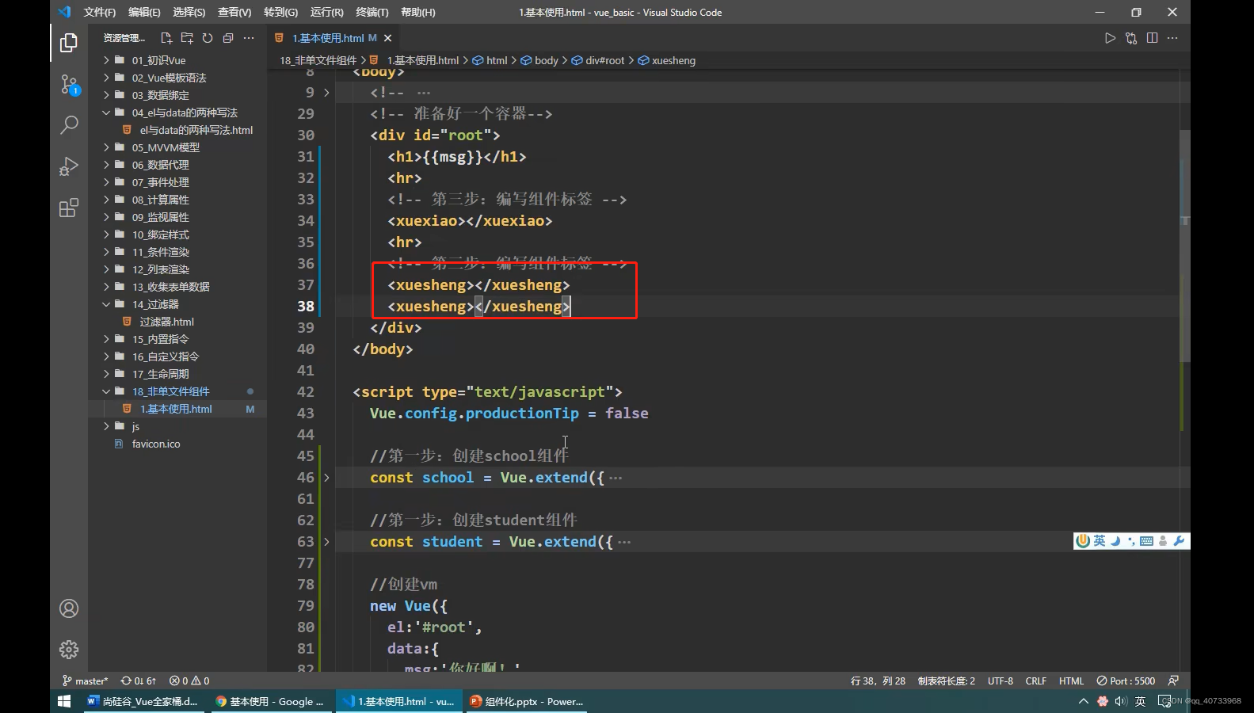Open the 编辑(E) menu
The height and width of the screenshot is (713, 1254).
pyautogui.click(x=144, y=12)
